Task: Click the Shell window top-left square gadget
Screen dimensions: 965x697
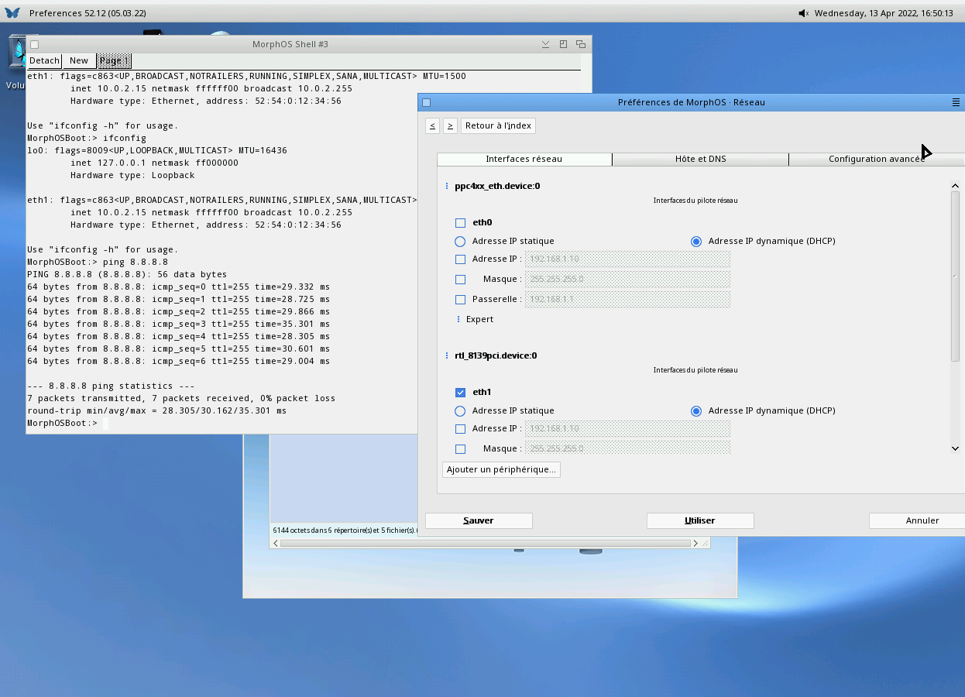Action: coord(34,44)
